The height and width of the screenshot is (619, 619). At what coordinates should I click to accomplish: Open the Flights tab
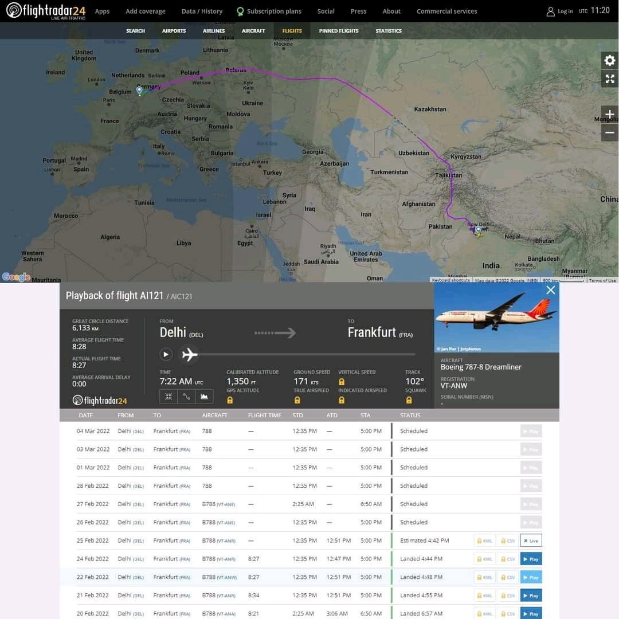tap(292, 31)
